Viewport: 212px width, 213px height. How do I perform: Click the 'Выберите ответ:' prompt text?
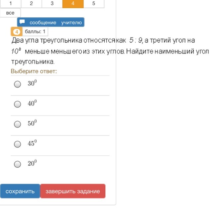34,71
